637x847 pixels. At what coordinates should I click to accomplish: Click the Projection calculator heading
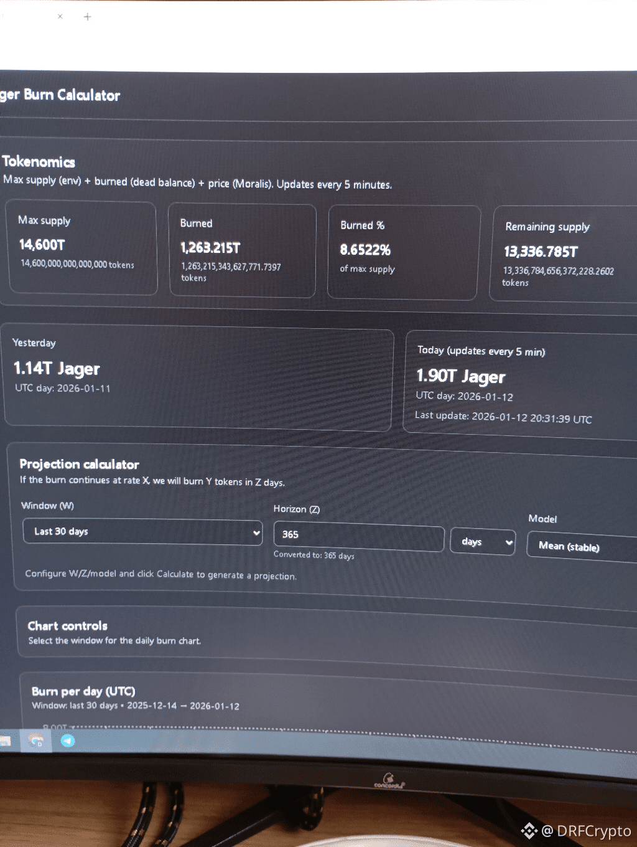(79, 464)
